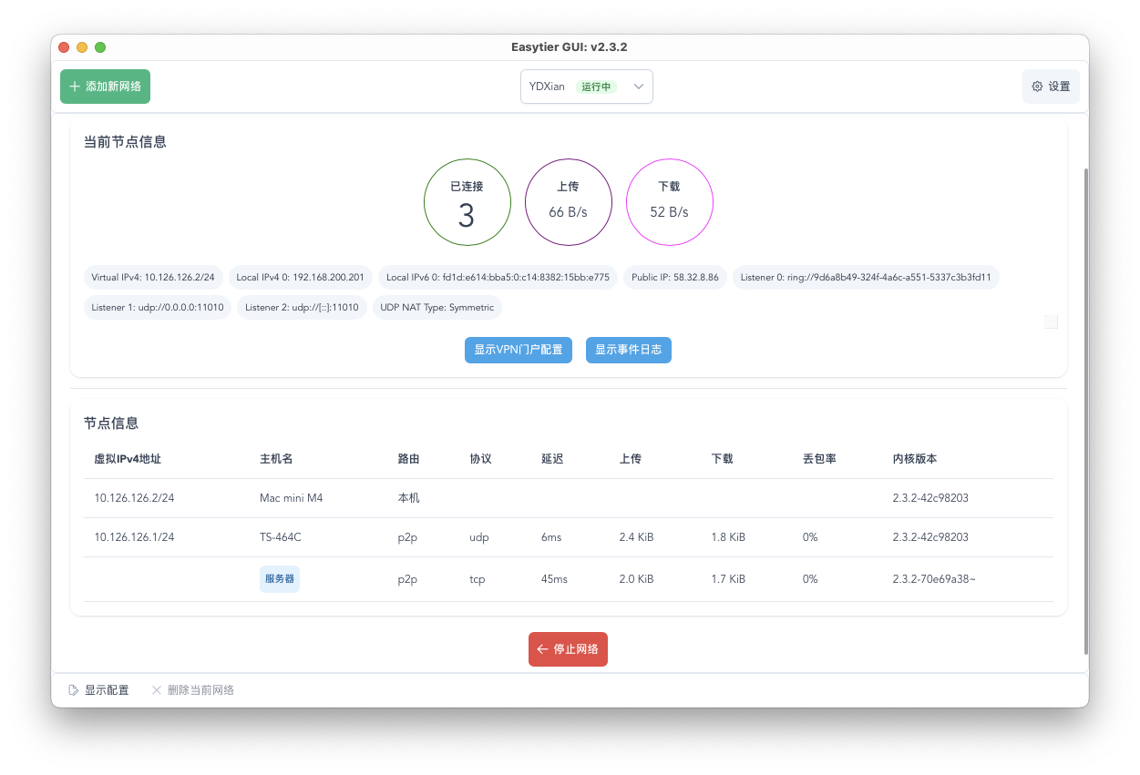Open settings via the gear icon
This screenshot has height=775, width=1140.
click(1037, 87)
